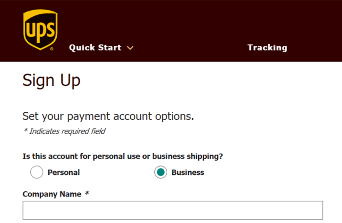Open the Quick Start menu
The image size is (342, 223).
tap(95, 47)
